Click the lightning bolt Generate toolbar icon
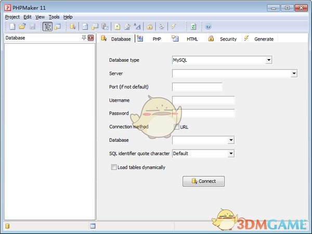The image size is (312, 234). 175,26
